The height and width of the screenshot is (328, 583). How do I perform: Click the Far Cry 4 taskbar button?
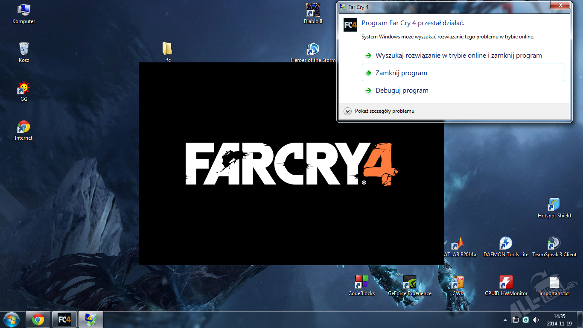point(64,319)
